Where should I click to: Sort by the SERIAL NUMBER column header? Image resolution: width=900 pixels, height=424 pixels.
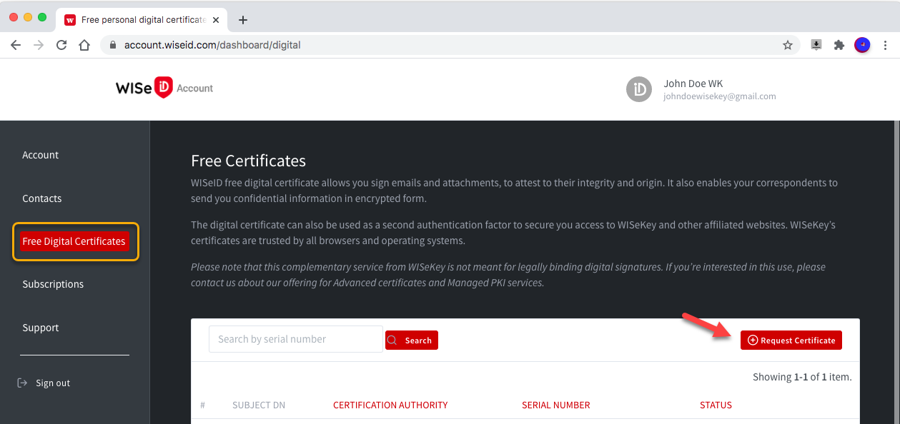coord(556,405)
